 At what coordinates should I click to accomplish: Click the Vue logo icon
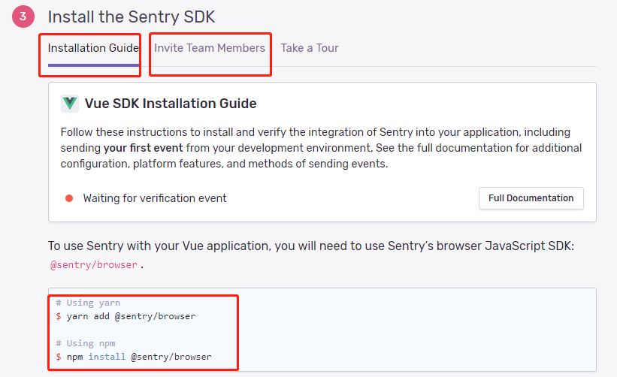coord(70,104)
